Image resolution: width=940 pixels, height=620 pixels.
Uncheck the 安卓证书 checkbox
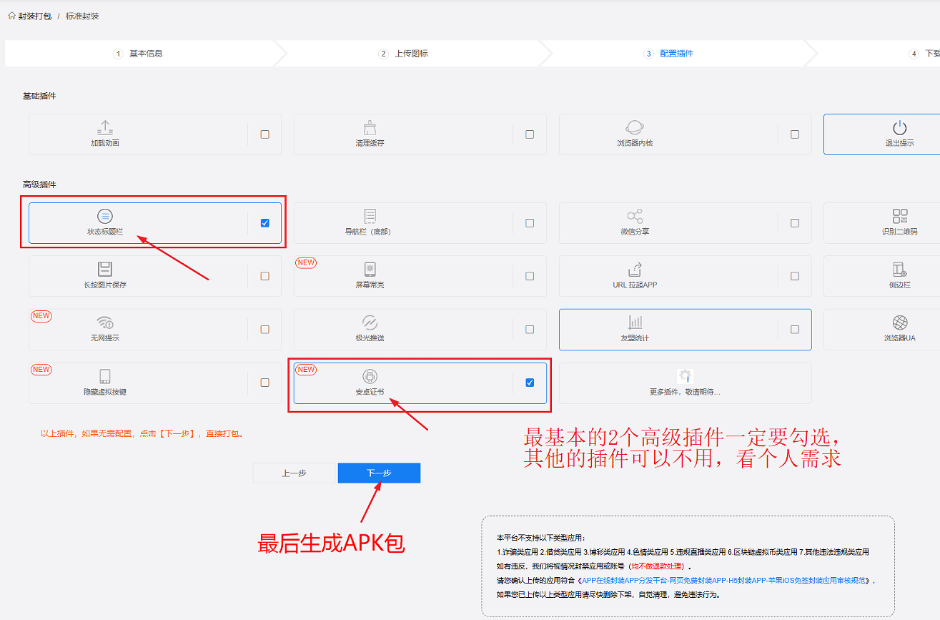[530, 383]
